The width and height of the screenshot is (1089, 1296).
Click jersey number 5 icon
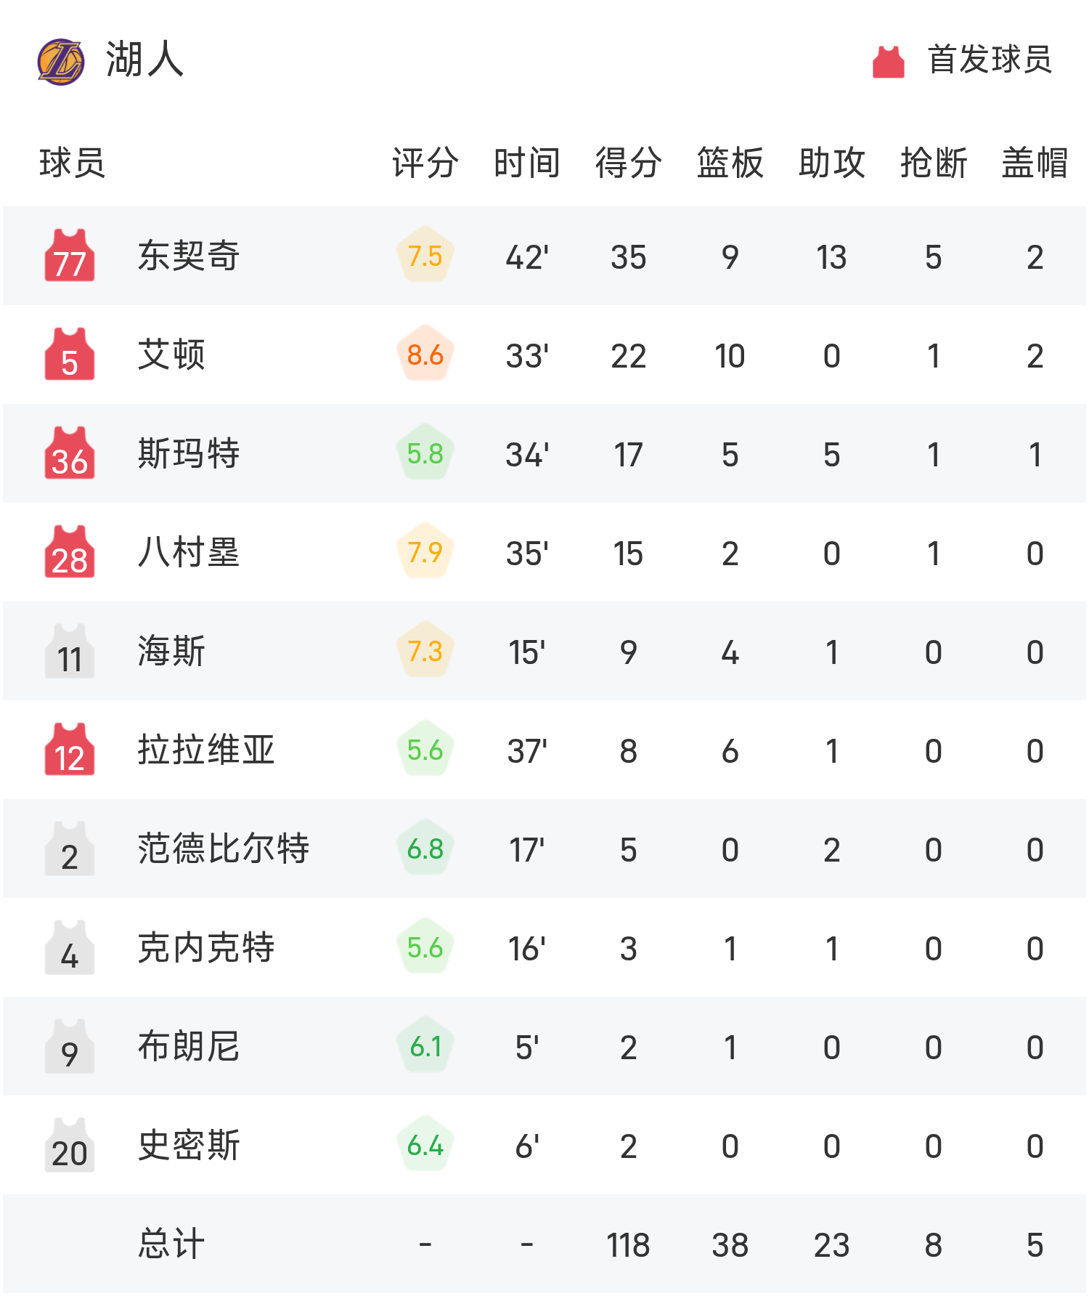pyautogui.click(x=70, y=355)
